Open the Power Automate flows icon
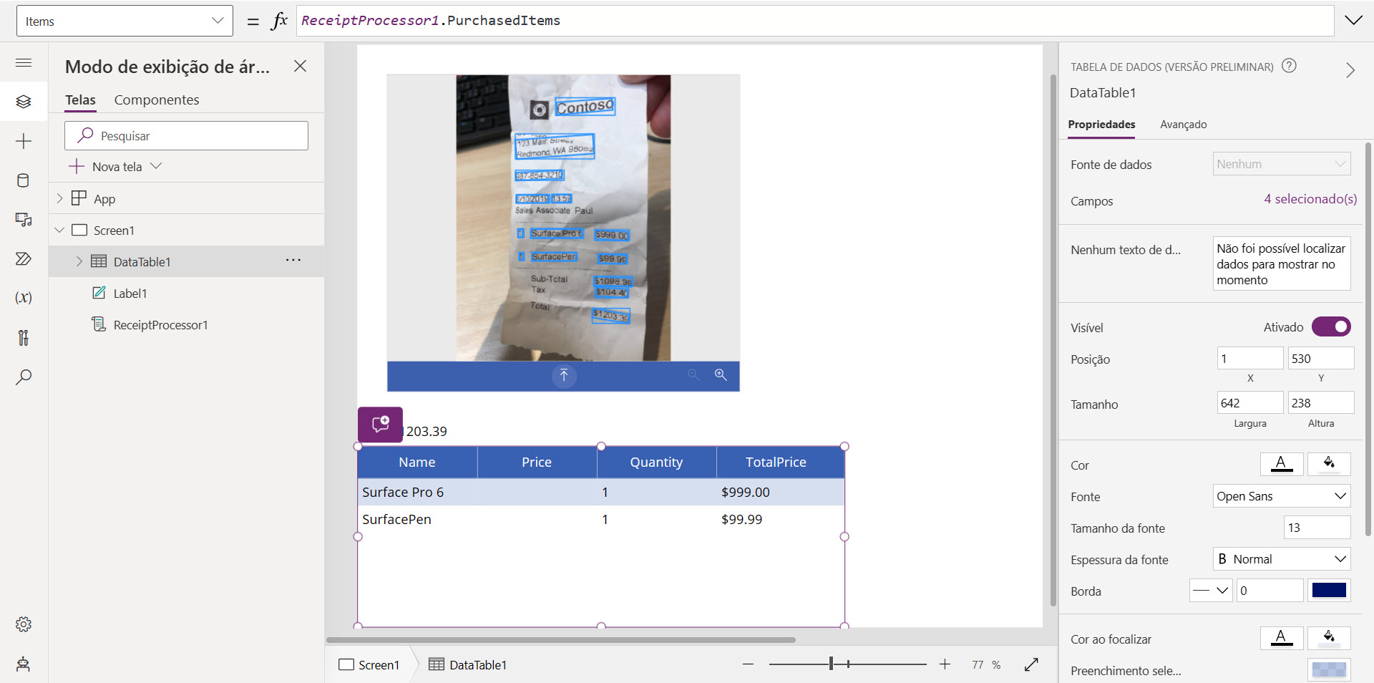 [x=24, y=258]
